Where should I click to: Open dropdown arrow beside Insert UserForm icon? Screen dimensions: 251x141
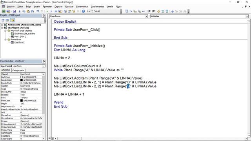[x=11, y=11]
